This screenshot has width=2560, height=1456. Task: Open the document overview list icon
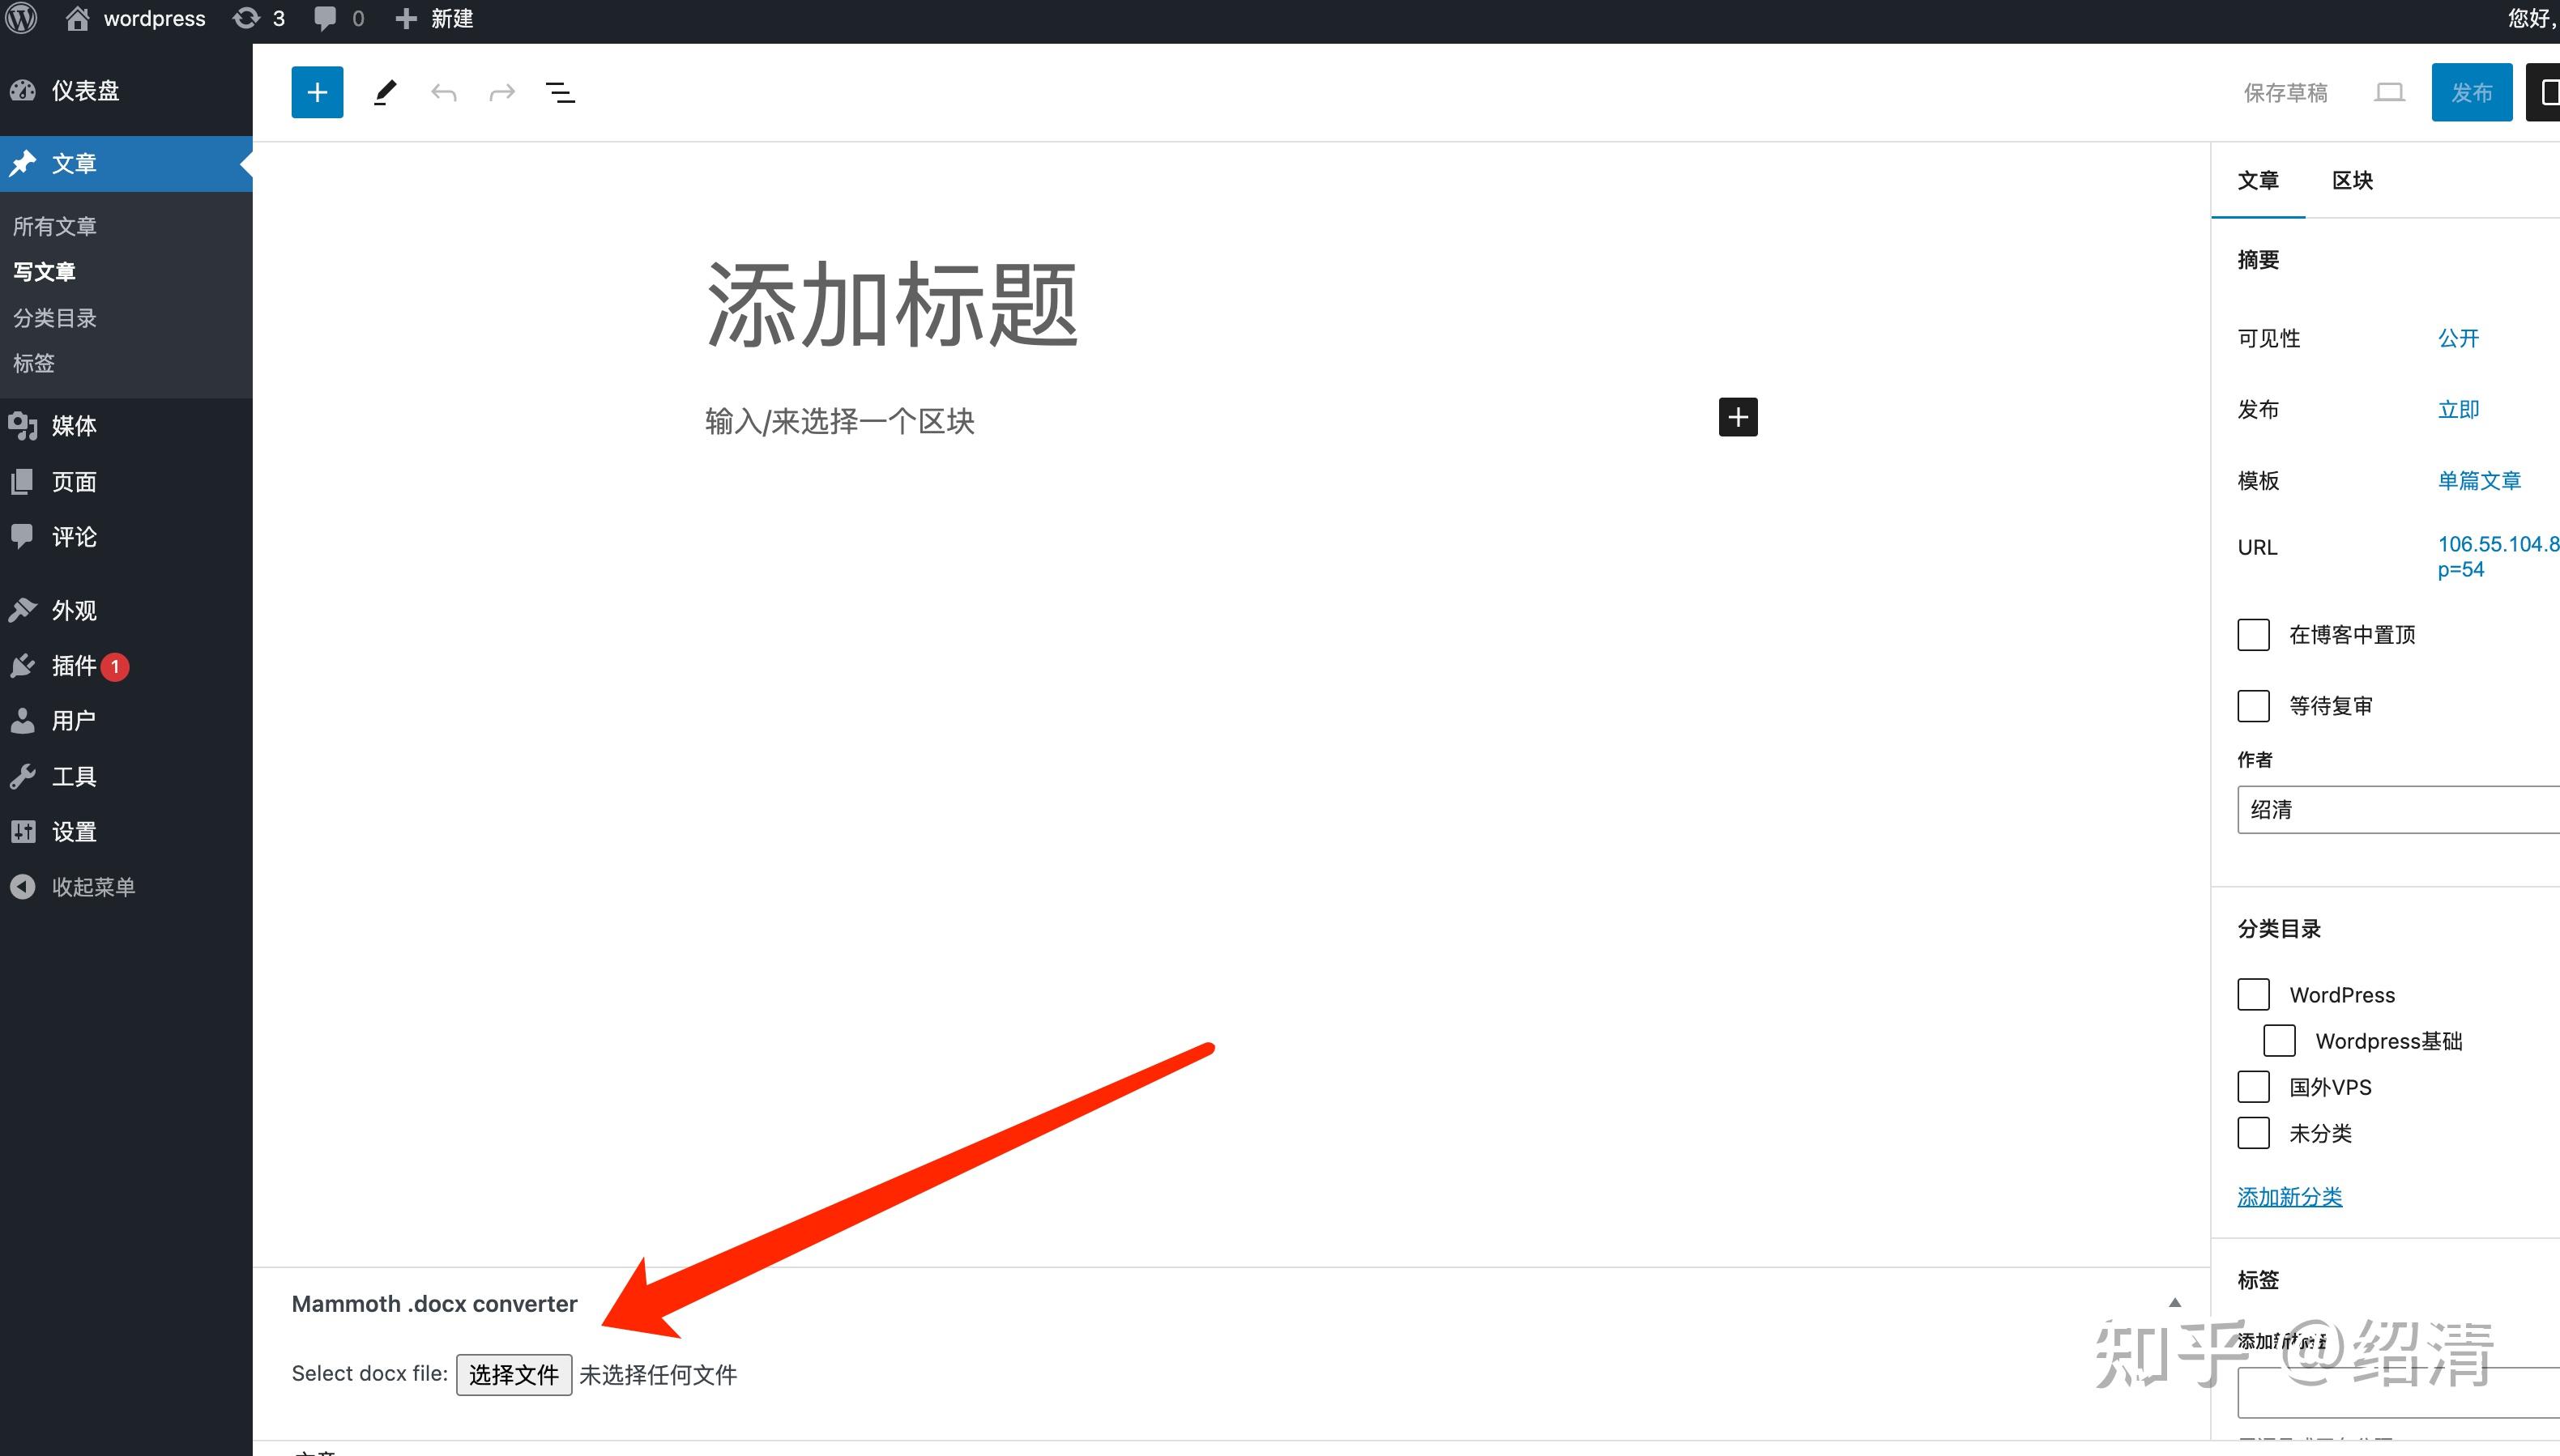tap(561, 91)
